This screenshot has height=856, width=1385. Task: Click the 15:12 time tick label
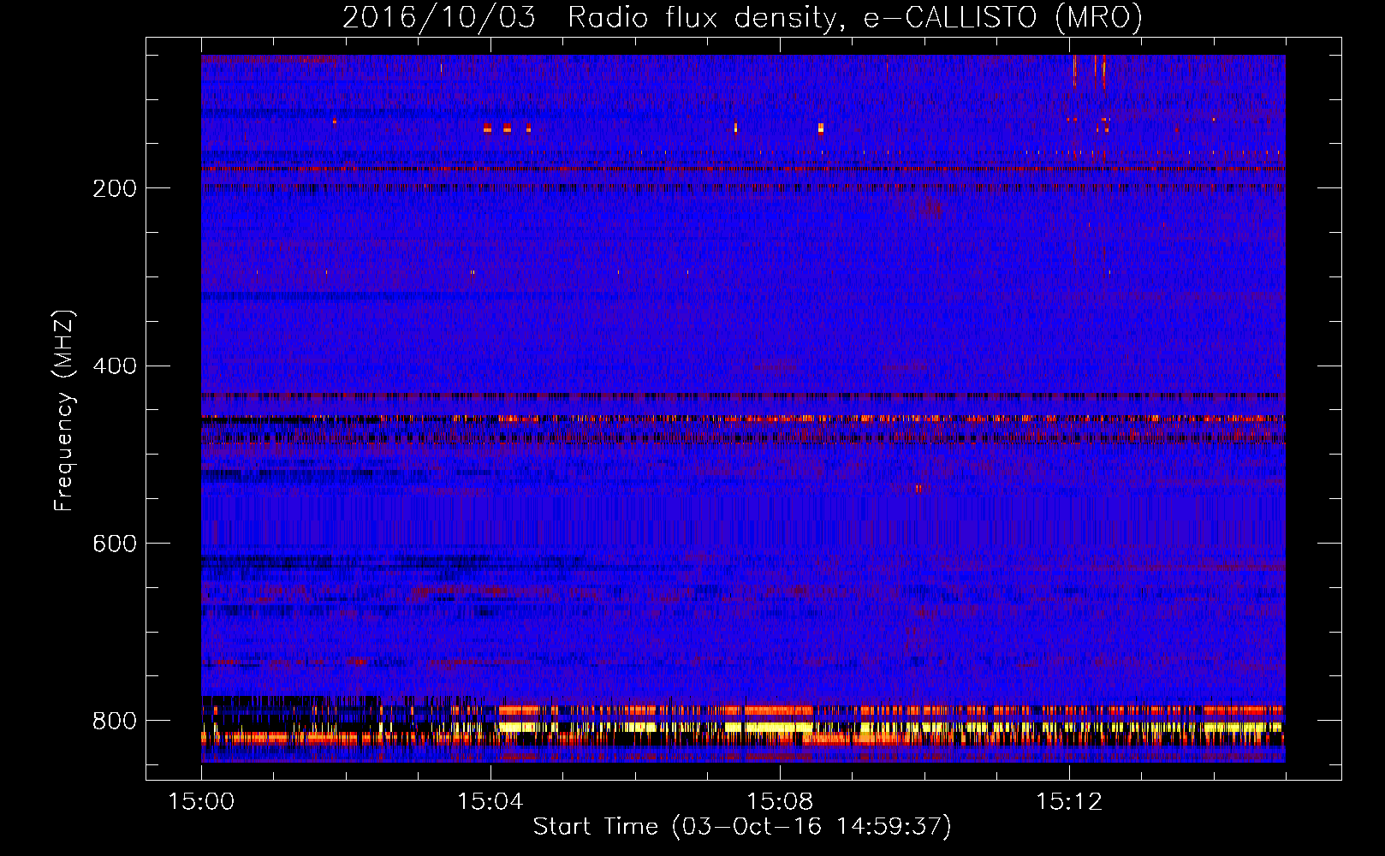(x=1069, y=801)
